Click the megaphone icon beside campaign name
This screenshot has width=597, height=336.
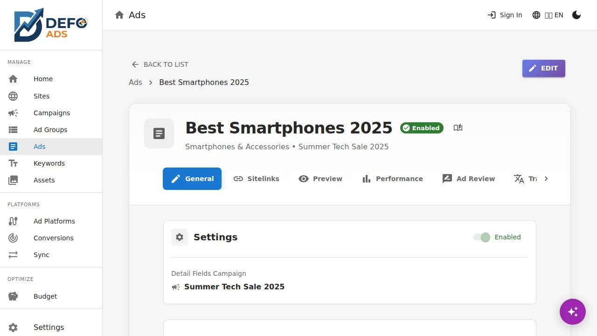tap(176, 287)
